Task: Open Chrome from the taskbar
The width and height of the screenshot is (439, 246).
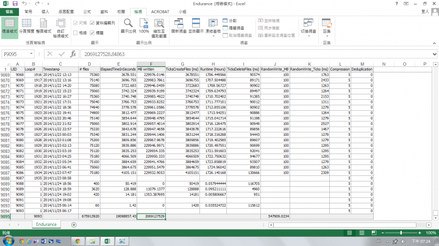Action: tap(78, 241)
